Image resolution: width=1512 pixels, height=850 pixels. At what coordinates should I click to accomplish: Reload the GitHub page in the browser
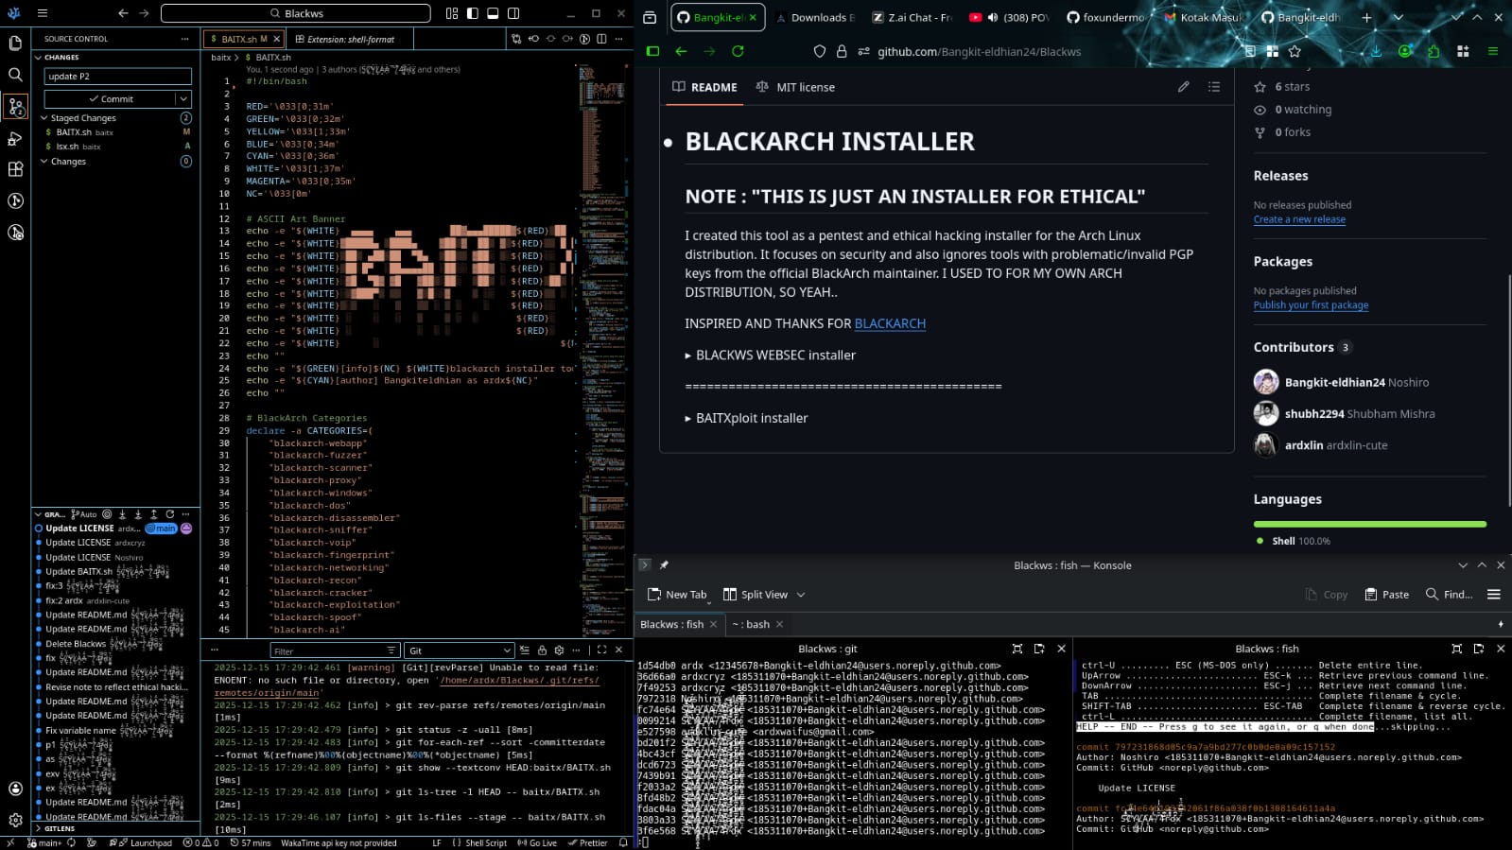pos(738,51)
